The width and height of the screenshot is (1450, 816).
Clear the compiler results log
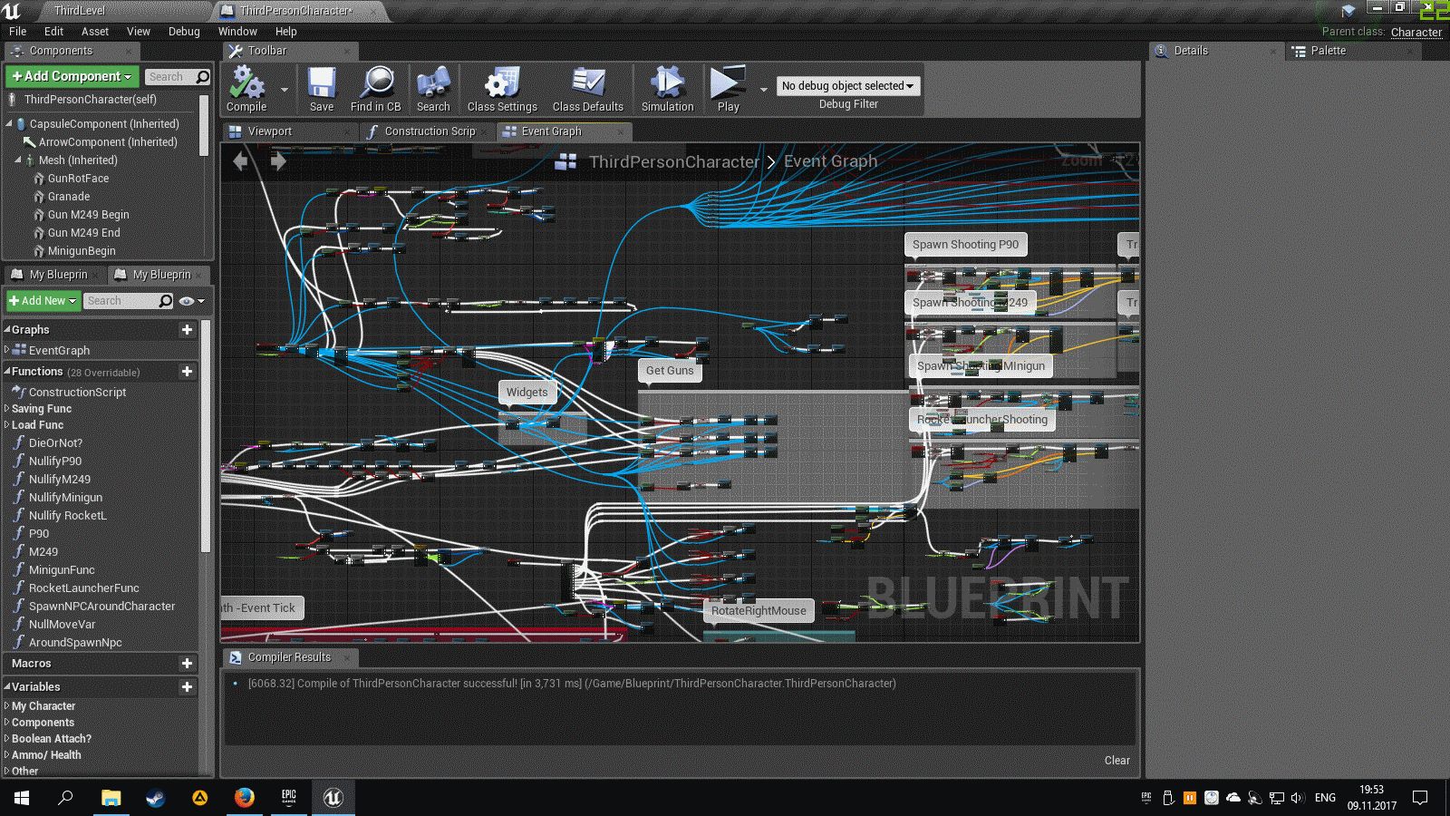click(1116, 761)
